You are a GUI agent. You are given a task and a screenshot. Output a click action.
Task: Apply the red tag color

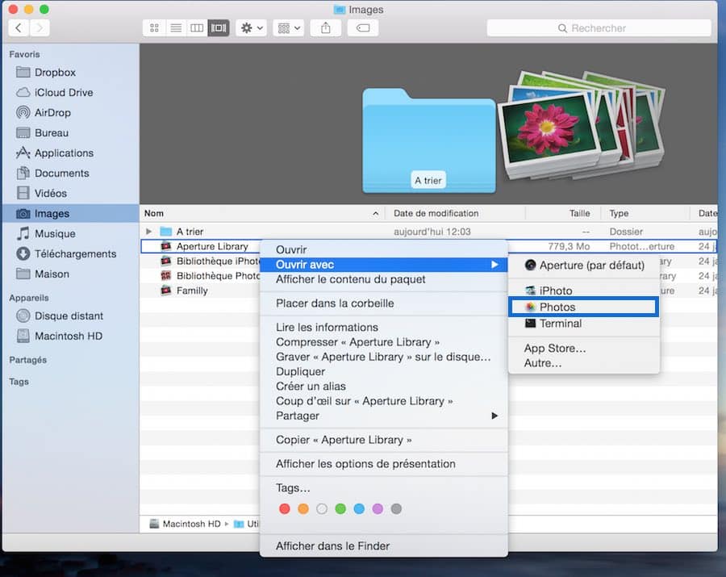(x=285, y=509)
